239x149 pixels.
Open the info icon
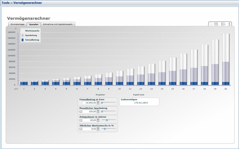[229, 24]
